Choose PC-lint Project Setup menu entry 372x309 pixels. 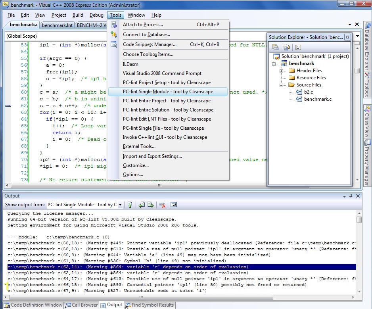(x=168, y=83)
